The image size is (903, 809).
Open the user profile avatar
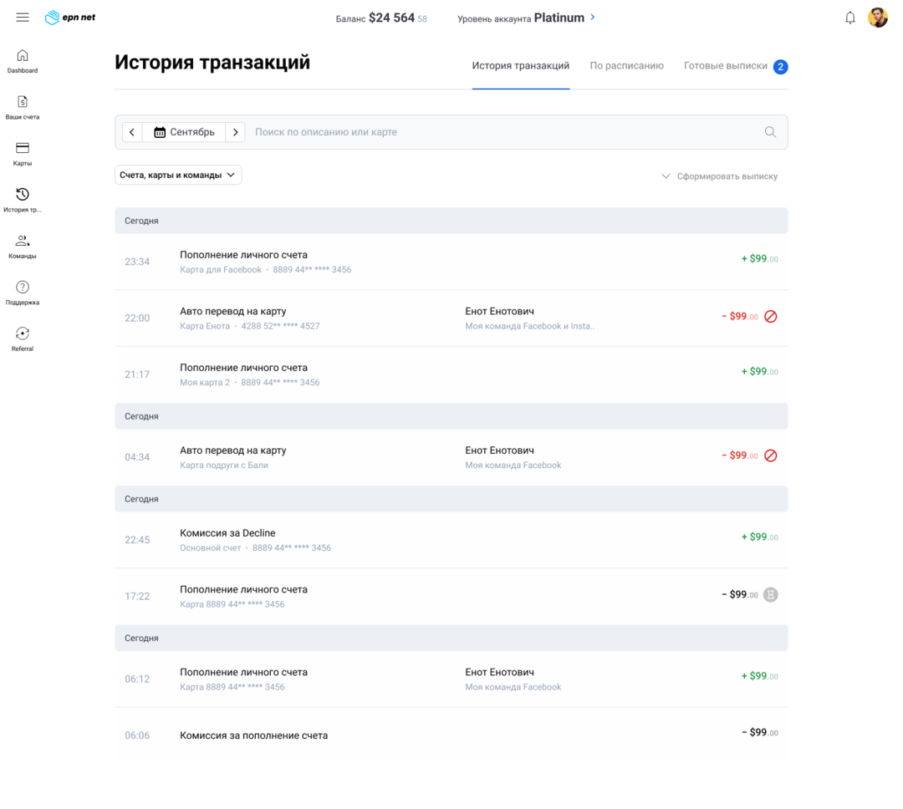point(877,18)
